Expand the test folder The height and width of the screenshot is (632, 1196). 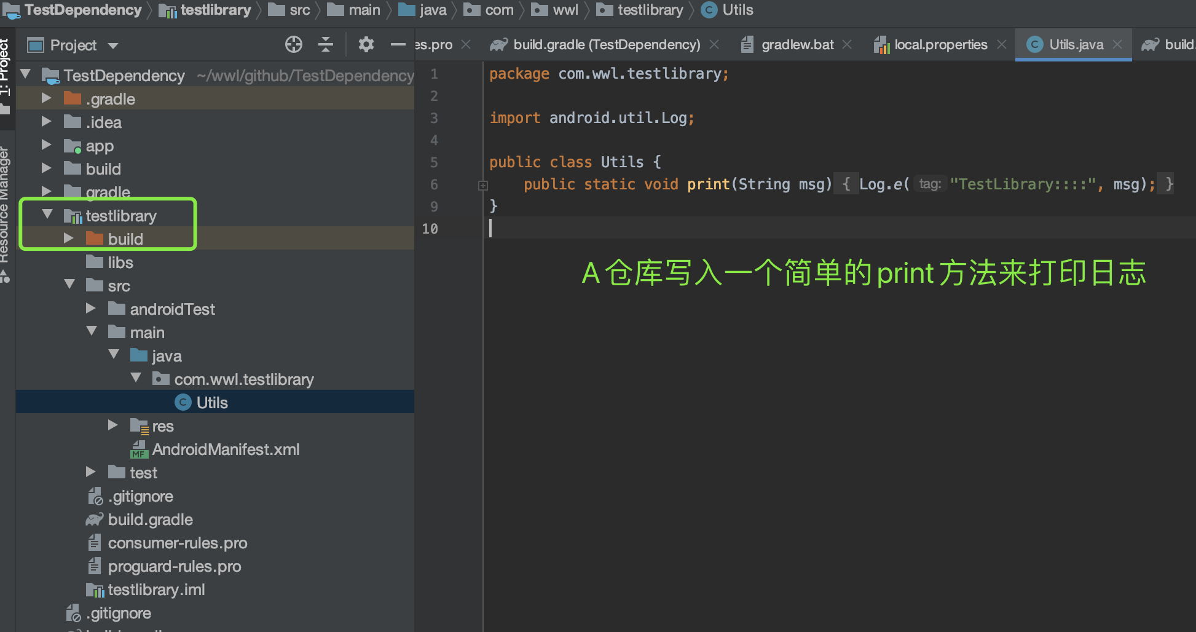tap(90, 472)
